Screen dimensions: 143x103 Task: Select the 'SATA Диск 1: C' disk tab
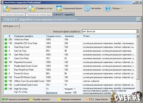point(10,26)
